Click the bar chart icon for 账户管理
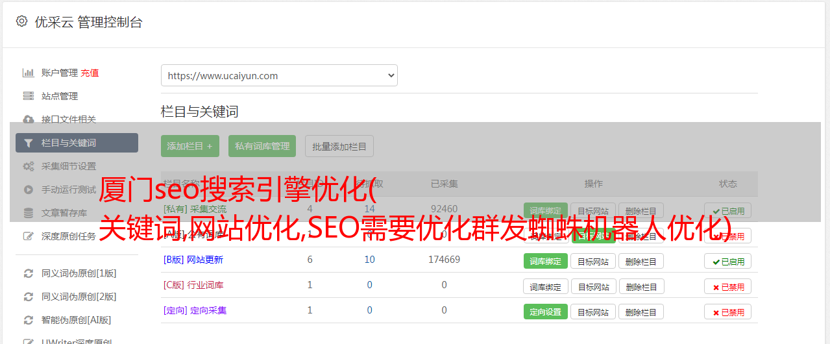This screenshot has height=344, width=830. [29, 73]
